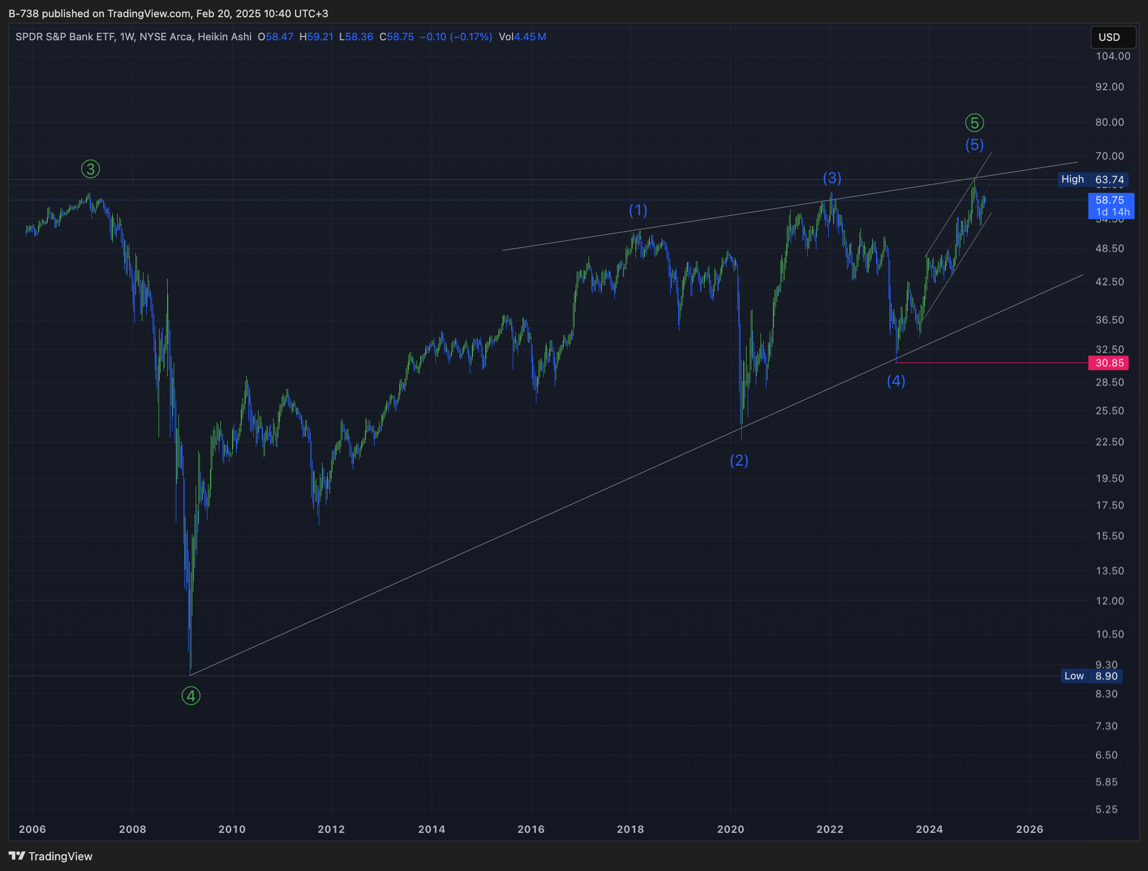The width and height of the screenshot is (1148, 871).
Task: Click the 104.00 price axis label
Action: [1113, 56]
